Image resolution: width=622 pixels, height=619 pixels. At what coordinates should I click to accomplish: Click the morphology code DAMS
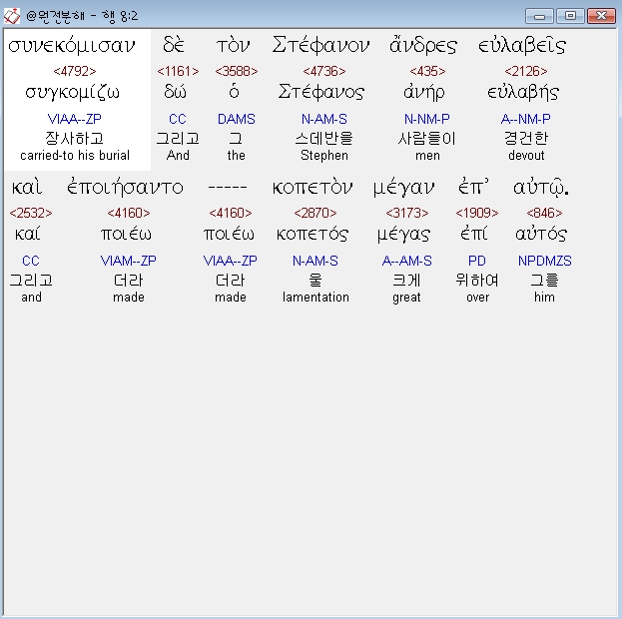pyautogui.click(x=237, y=119)
